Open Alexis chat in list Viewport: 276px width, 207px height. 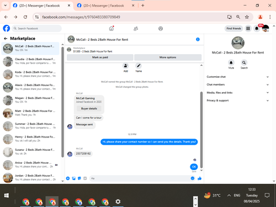pos(30,87)
